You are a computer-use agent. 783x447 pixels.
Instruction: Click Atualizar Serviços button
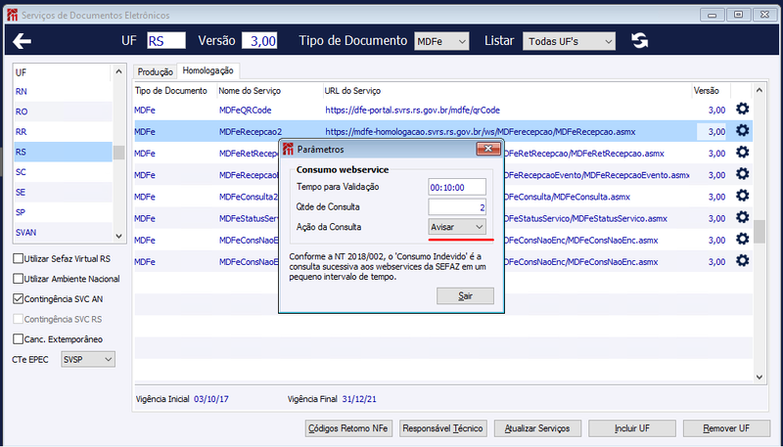tap(537, 428)
